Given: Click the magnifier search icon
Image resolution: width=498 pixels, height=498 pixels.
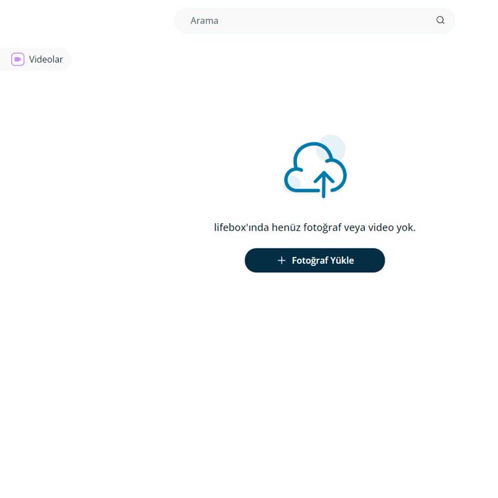Looking at the screenshot, I should (440, 20).
